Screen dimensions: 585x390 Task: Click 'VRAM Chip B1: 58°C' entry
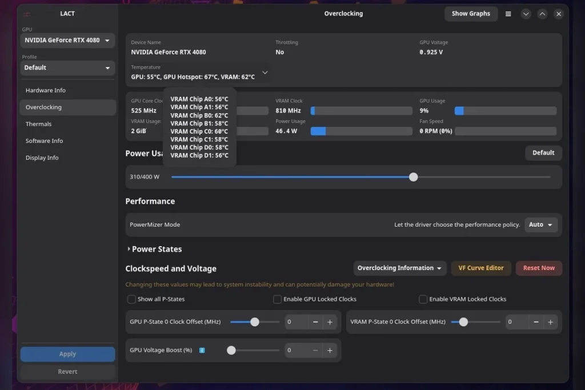[199, 123]
